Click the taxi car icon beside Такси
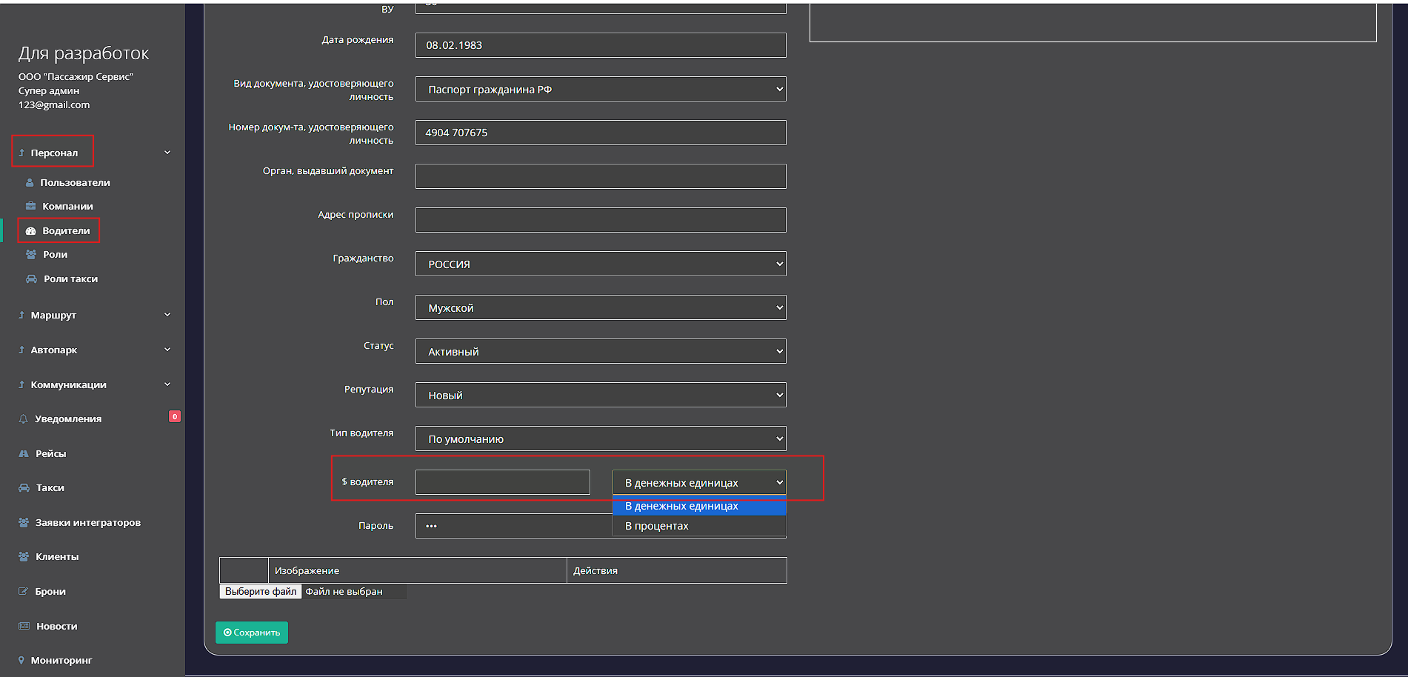This screenshot has height=677, width=1408. [23, 488]
